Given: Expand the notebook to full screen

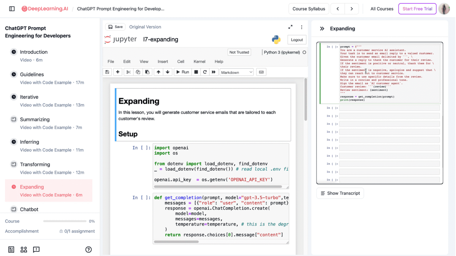Looking at the screenshot, I should pos(290,27).
